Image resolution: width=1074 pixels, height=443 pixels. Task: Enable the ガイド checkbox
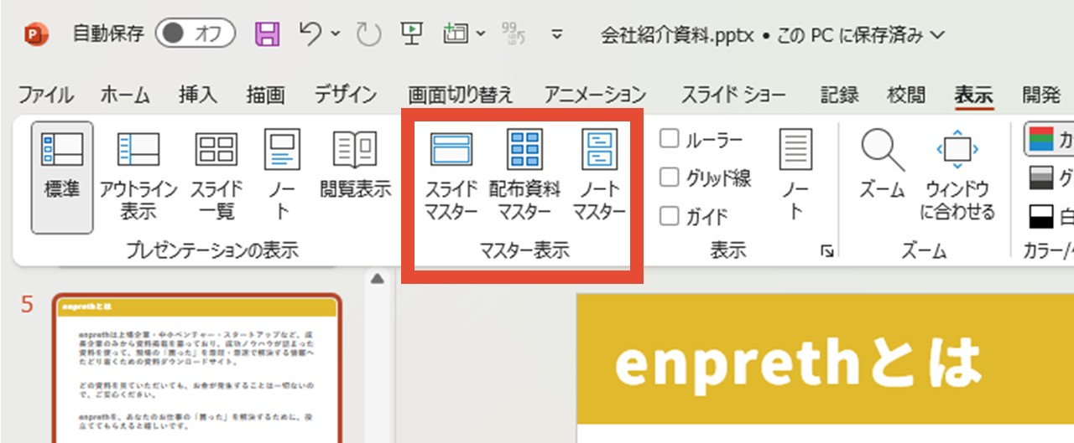pos(669,216)
